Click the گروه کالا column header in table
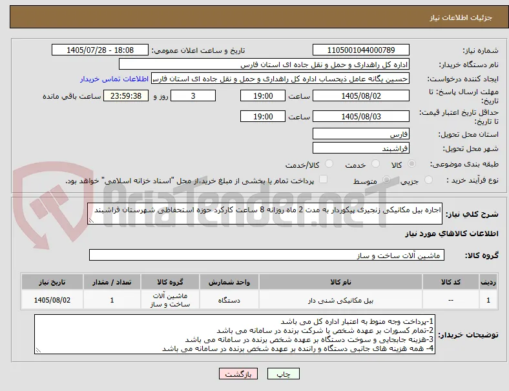The width and height of the screenshot is (509, 391). tap(170, 282)
